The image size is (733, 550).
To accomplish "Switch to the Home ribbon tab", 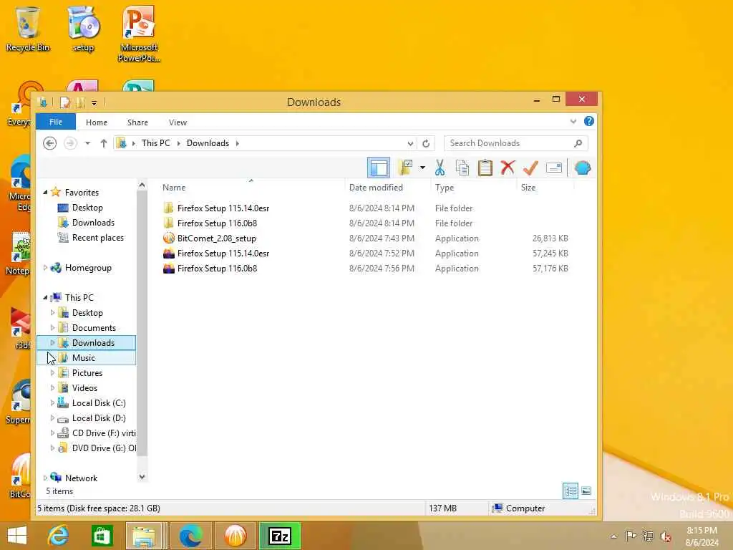I will (x=97, y=122).
